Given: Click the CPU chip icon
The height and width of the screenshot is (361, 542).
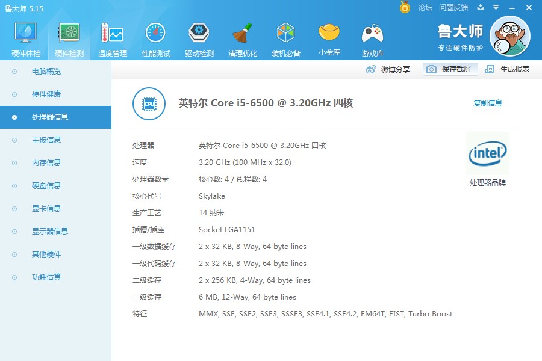Looking at the screenshot, I should (x=149, y=103).
